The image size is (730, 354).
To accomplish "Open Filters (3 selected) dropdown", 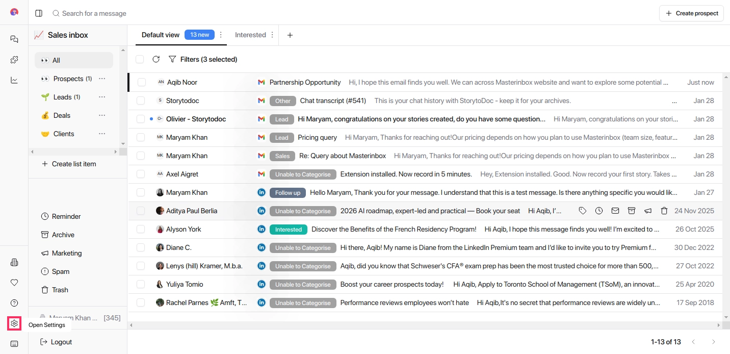I will point(203,59).
